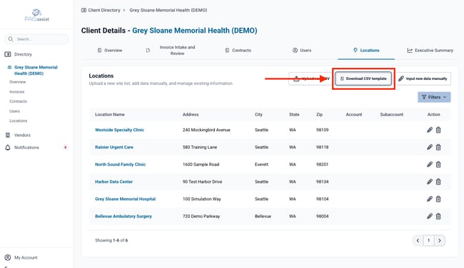Select the Locations tab
This screenshot has width=464, height=268.
(366, 50)
